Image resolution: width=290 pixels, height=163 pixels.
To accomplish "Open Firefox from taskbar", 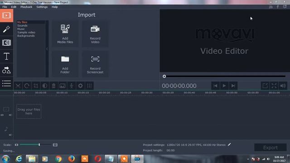I will tap(72, 159).
